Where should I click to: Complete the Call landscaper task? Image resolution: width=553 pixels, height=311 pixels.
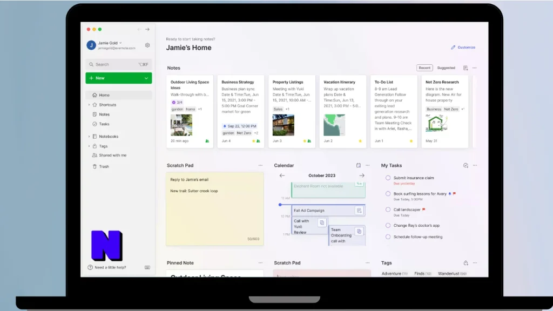(x=388, y=209)
